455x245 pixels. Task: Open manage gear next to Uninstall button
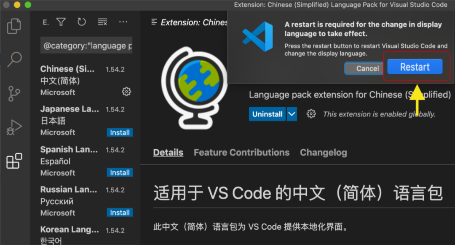[311, 114]
